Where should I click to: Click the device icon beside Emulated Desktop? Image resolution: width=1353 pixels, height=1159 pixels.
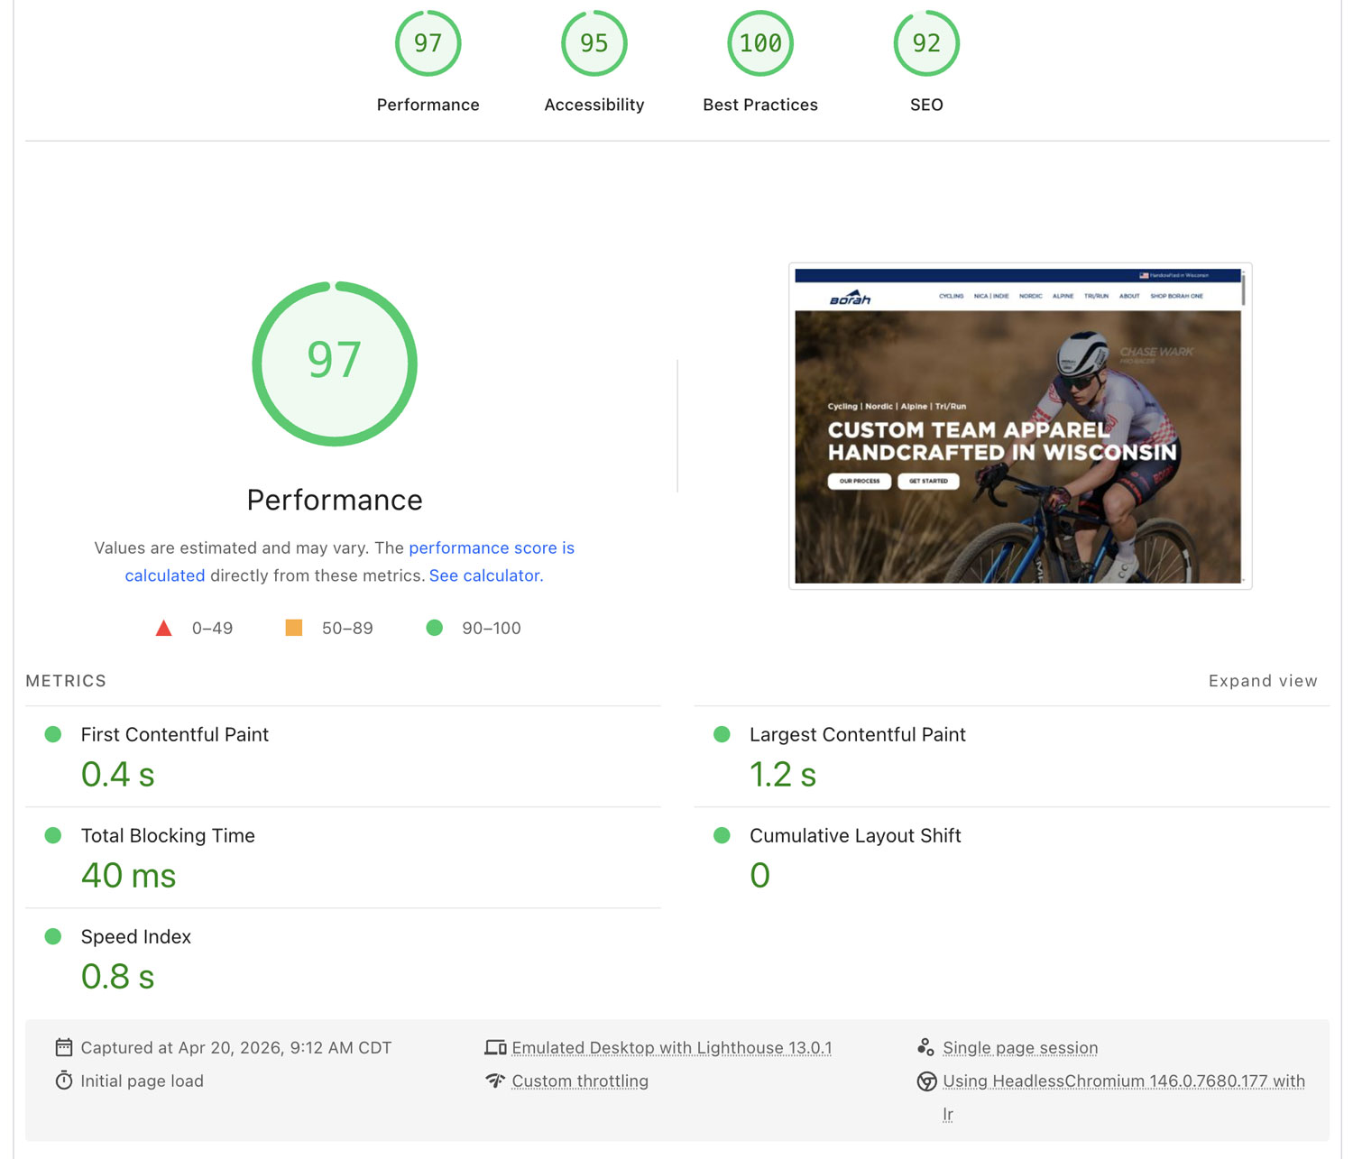click(x=495, y=1047)
